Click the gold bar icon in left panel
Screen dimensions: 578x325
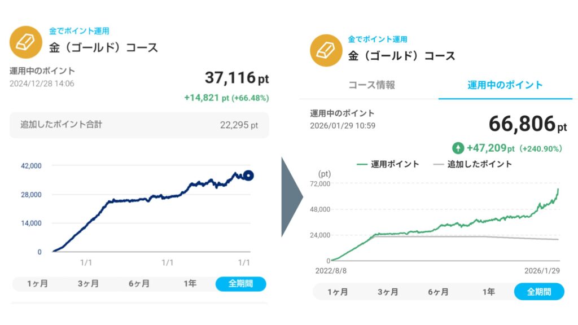(x=25, y=42)
